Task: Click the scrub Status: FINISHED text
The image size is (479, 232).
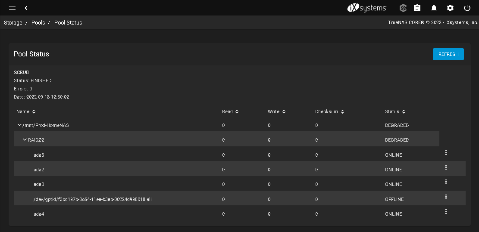Action: (33, 80)
